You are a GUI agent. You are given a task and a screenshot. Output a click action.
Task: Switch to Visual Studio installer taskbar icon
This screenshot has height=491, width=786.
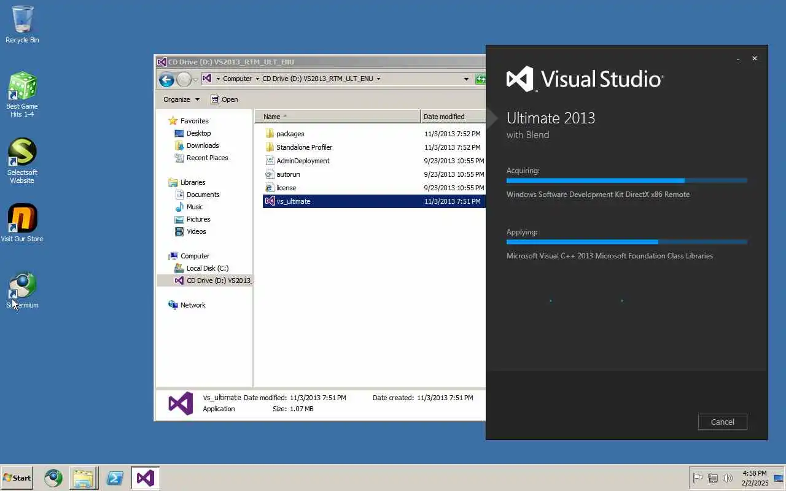point(146,477)
